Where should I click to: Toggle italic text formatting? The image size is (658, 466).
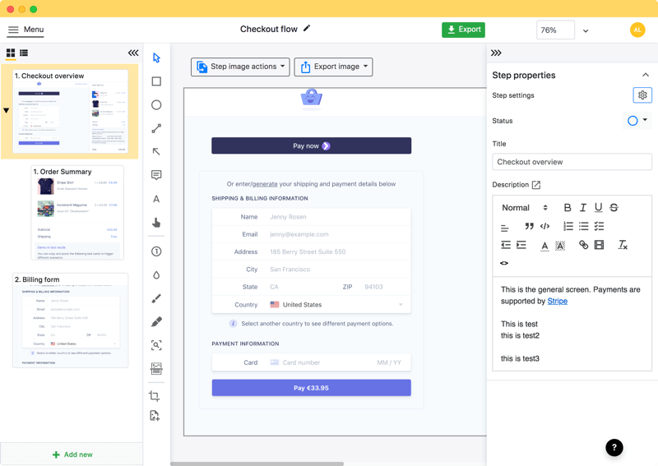point(582,208)
